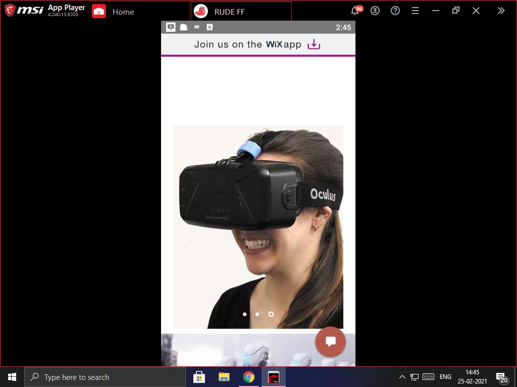Click the FF status bar icon
Viewport: 517px width, 387px height.
tap(197, 27)
